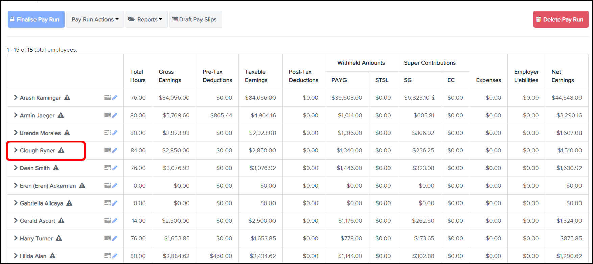Expand the Clough Ryner row chevron
The height and width of the screenshot is (264, 593).
[16, 150]
